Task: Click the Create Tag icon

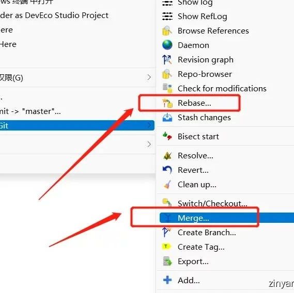Action: pyautogui.click(x=166, y=247)
